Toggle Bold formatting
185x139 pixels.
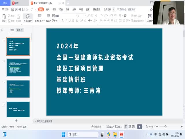click(x=62, y=21)
